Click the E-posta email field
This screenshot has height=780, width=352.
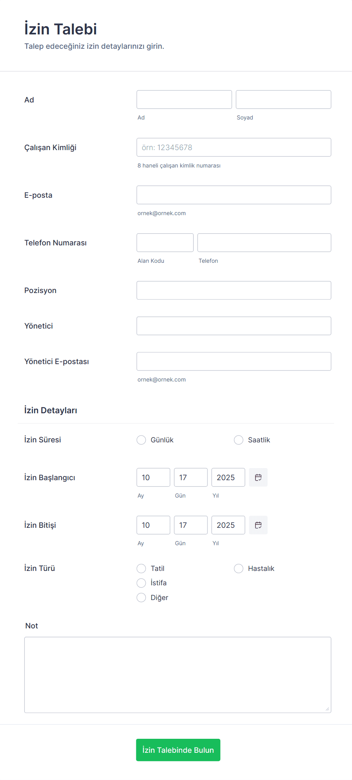pyautogui.click(x=234, y=195)
